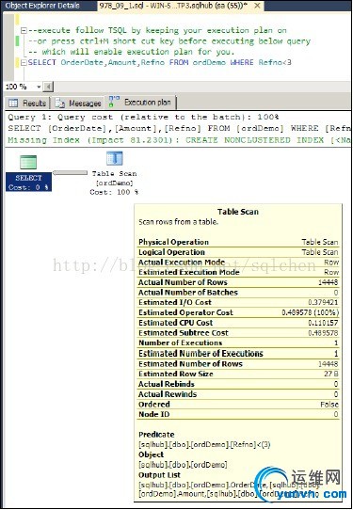Open the Messages tab
Screen dimensions: 353x510
point(78,104)
